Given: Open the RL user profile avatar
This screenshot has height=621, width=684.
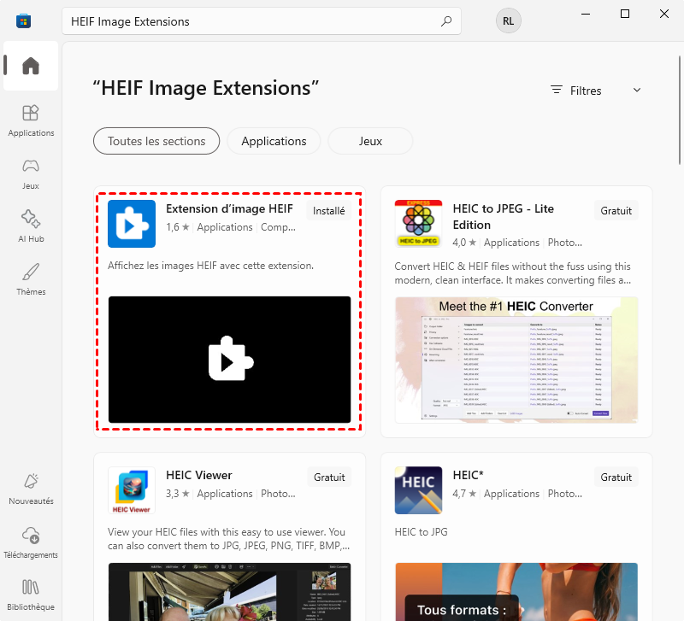Looking at the screenshot, I should click(x=508, y=22).
